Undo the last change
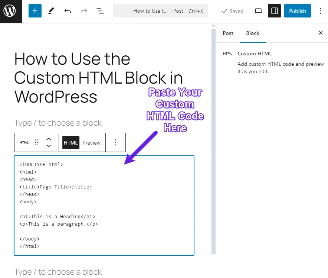This screenshot has width=328, height=278. pyautogui.click(x=68, y=11)
